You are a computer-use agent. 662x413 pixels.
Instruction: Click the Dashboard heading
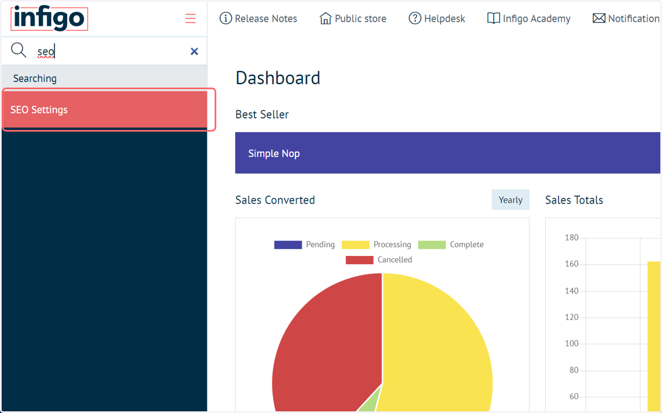coord(278,78)
